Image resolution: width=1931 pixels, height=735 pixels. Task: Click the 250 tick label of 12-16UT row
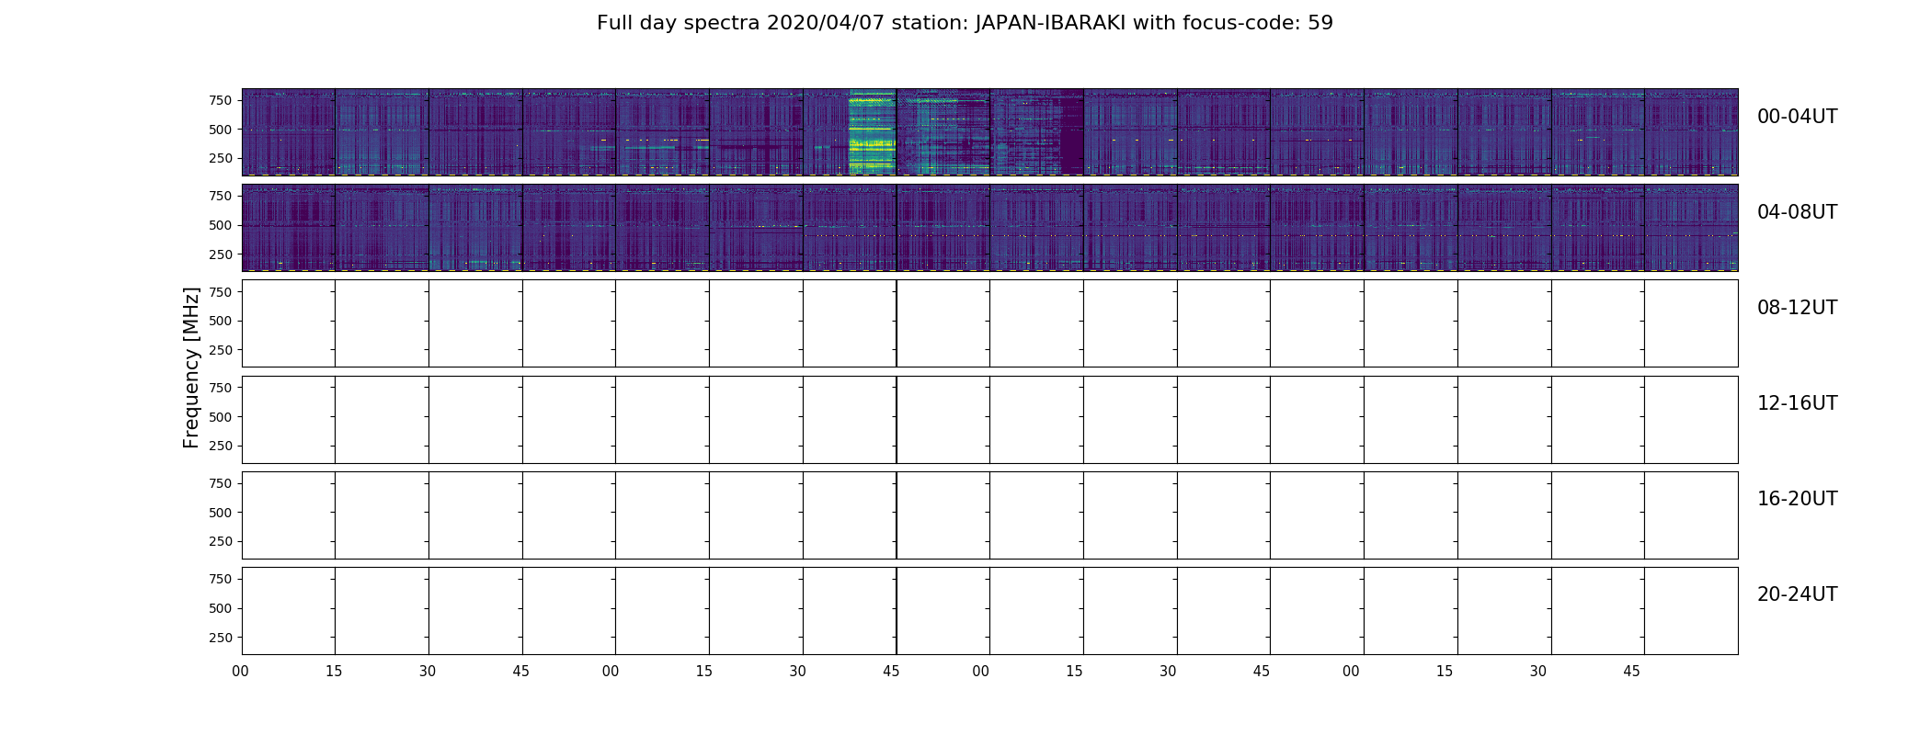click(221, 446)
